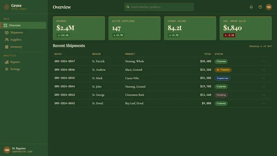
Task: Select the Revenue $2.4M card
Action: 79,28
